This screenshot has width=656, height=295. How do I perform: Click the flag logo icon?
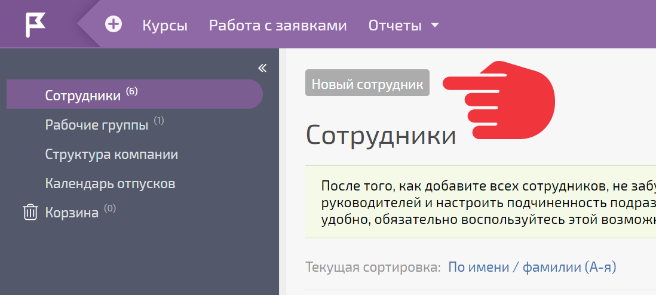(x=35, y=24)
